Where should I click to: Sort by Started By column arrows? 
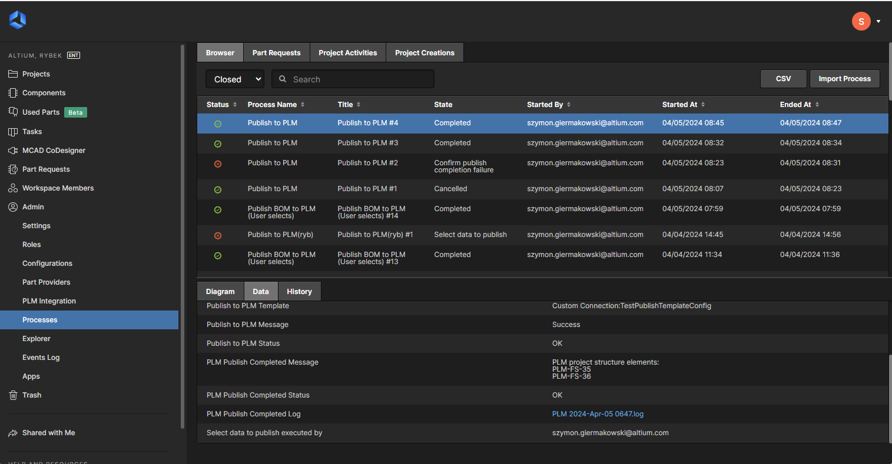(x=569, y=105)
